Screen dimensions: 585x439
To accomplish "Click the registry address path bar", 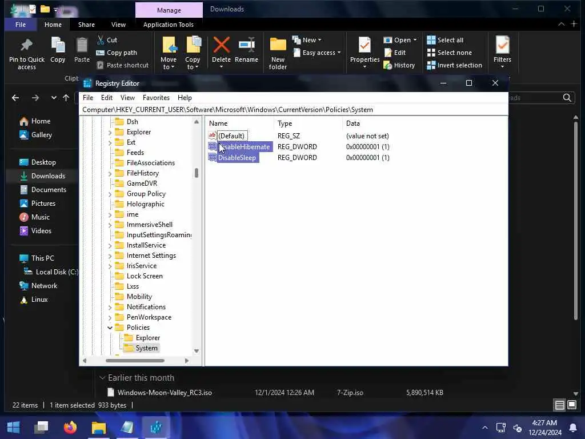I will 294,110.
